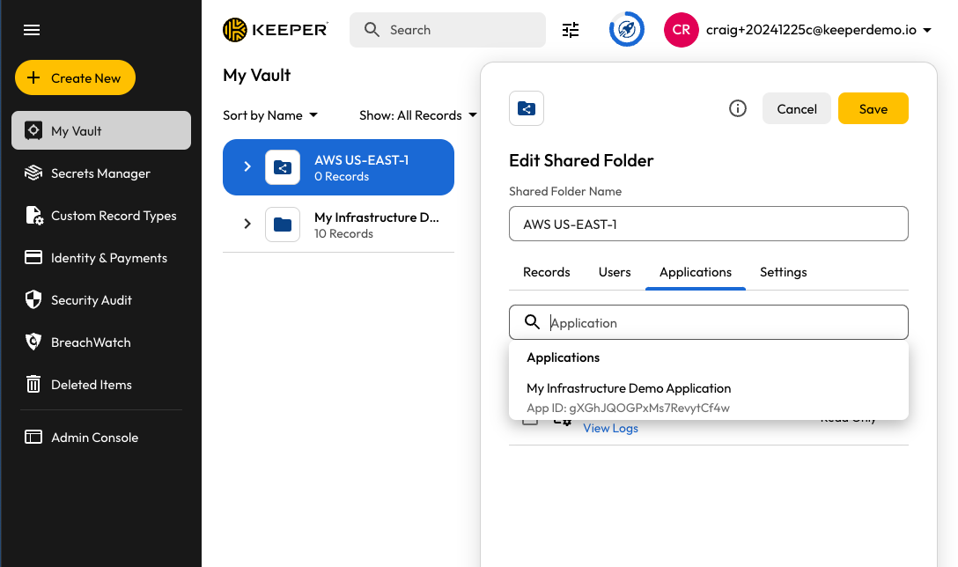Click the Shared Folder Name field
The width and height of the screenshot is (958, 567).
tap(708, 224)
